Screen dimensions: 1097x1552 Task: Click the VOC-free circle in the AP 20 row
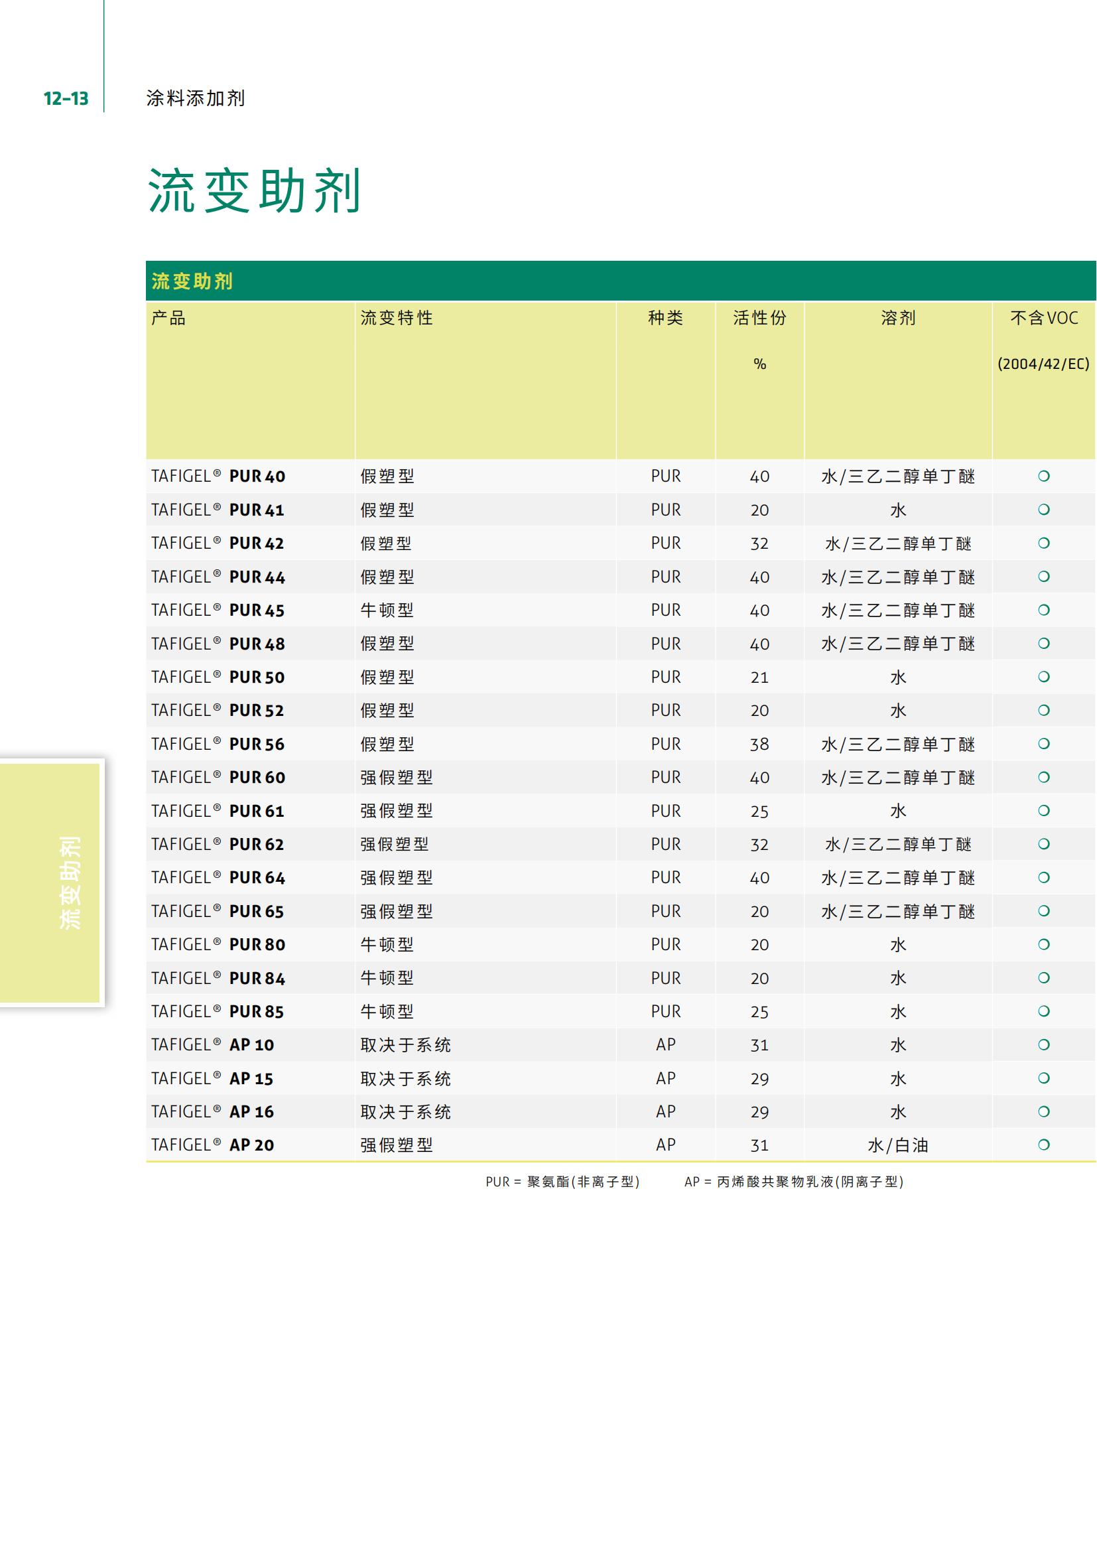tap(1044, 1145)
